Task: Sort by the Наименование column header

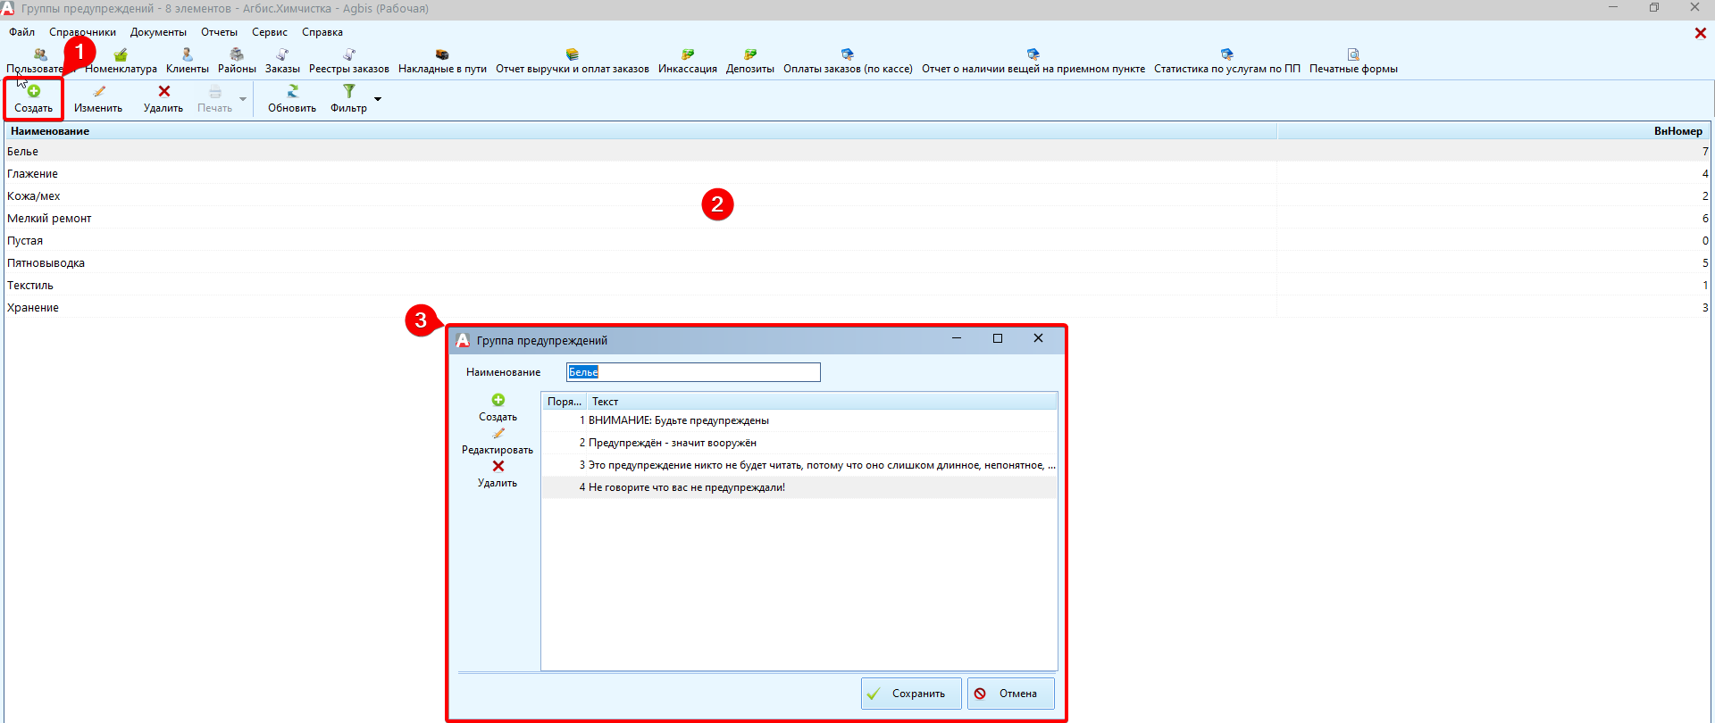Action: click(640, 131)
